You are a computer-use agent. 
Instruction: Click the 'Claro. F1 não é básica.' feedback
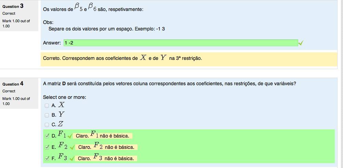[x=103, y=136]
